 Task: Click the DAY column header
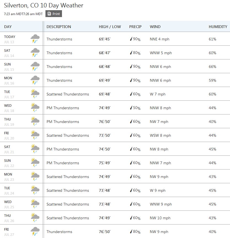pos(8,27)
